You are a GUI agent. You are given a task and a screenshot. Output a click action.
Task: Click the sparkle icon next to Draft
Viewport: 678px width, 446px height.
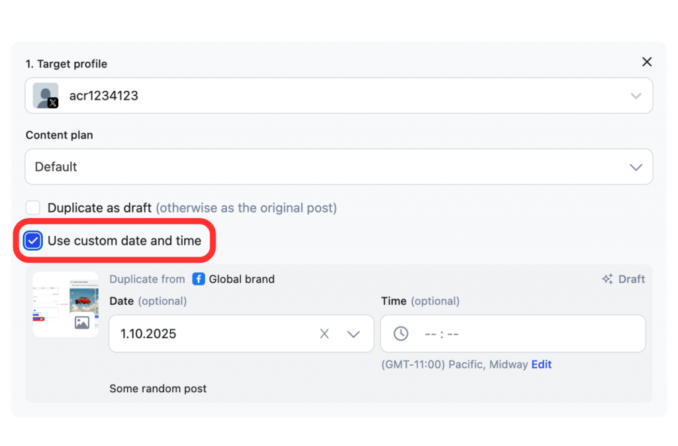607,279
